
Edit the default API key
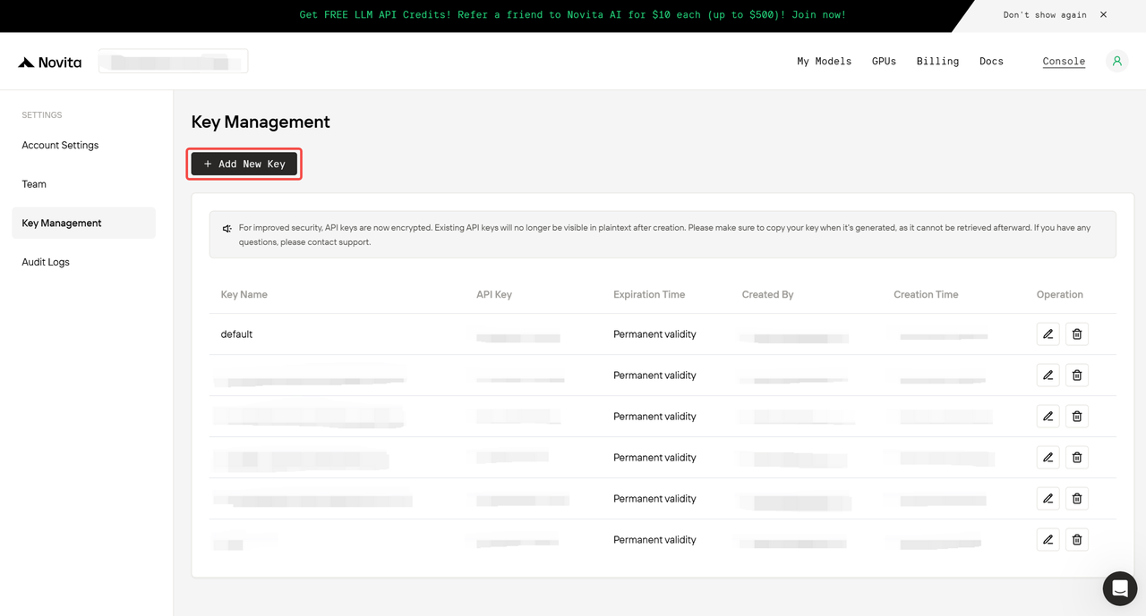coord(1048,334)
